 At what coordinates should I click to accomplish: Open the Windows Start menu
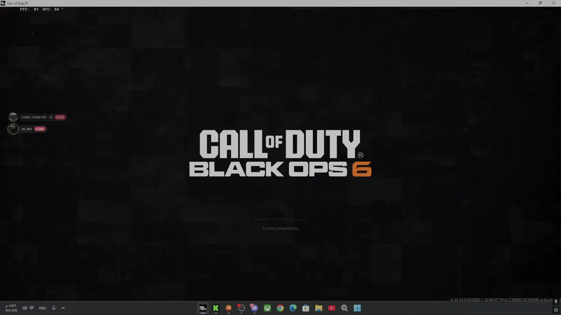click(357, 308)
